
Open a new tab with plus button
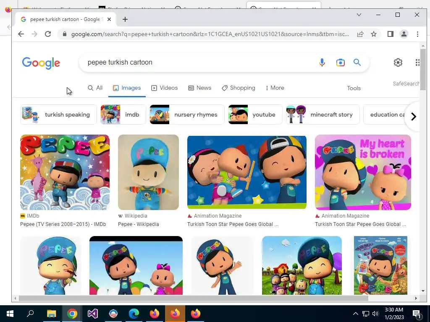(x=125, y=19)
